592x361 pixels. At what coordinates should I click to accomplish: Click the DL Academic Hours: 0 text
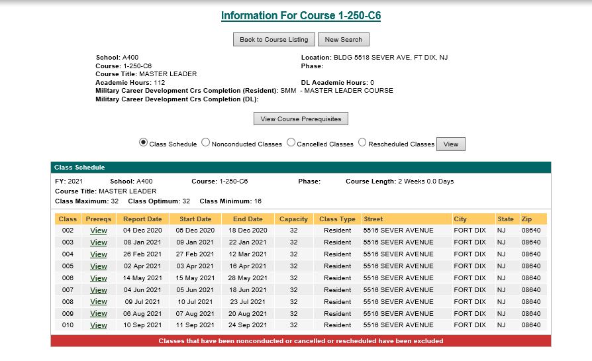[x=338, y=82]
